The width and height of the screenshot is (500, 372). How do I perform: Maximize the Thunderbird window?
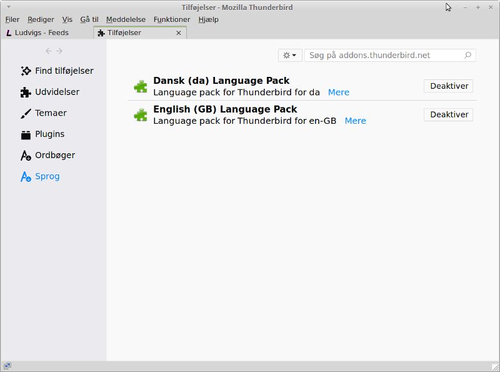[x=478, y=8]
